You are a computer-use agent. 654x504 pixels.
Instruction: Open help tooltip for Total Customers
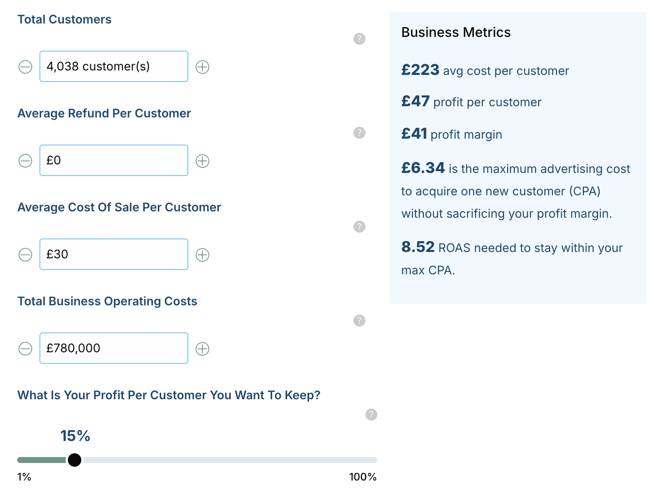point(359,39)
